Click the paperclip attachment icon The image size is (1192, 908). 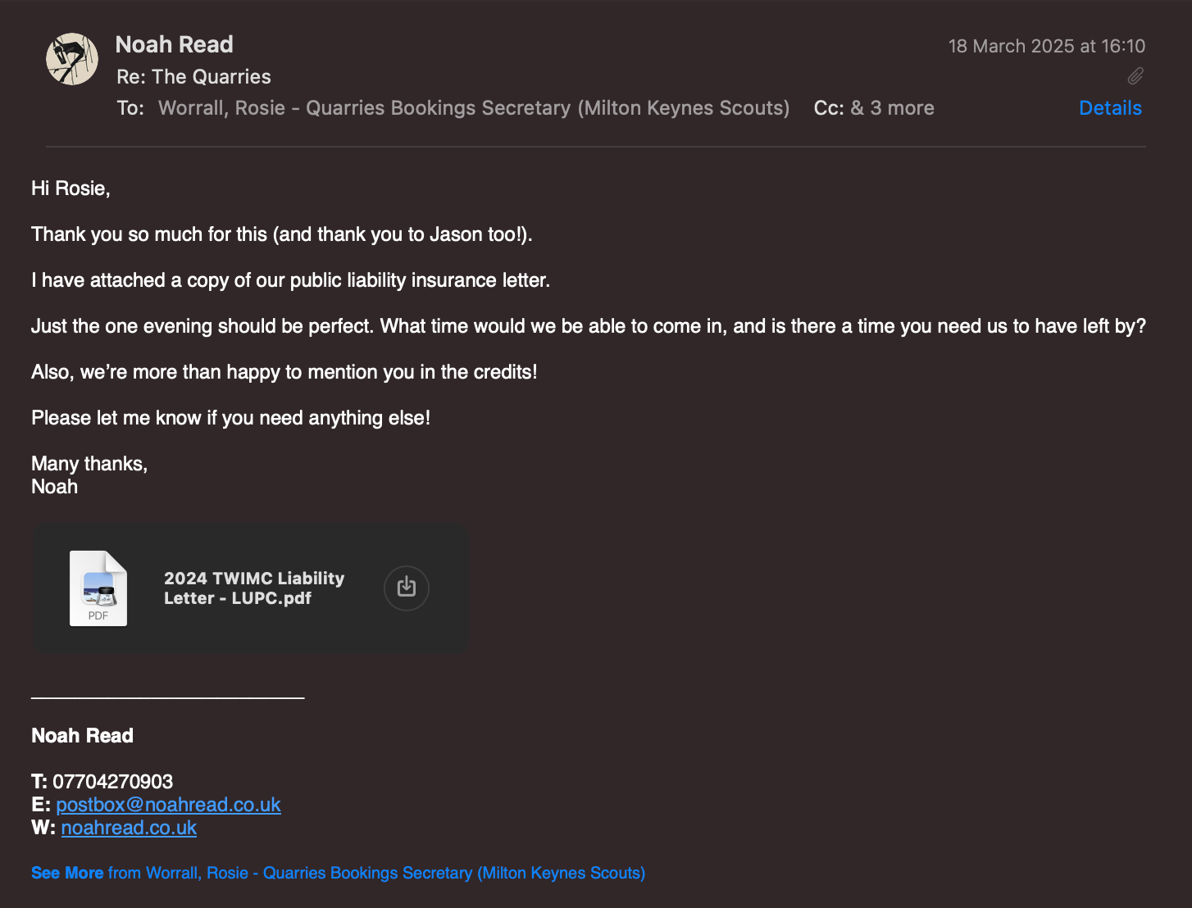coord(1135,76)
